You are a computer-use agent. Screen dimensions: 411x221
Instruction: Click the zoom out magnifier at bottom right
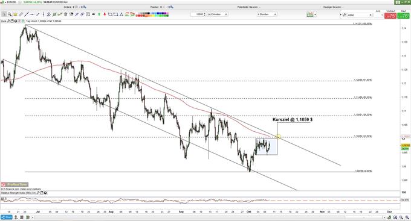click(401, 217)
